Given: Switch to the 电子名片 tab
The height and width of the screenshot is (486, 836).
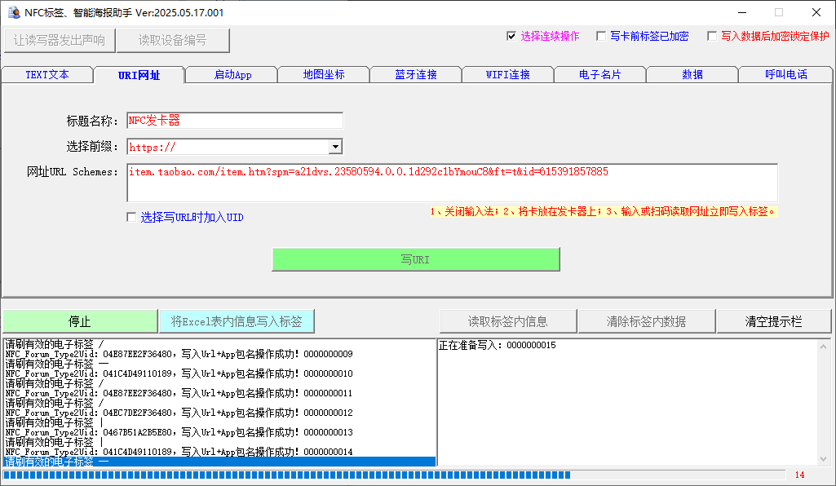Looking at the screenshot, I should click(x=599, y=75).
